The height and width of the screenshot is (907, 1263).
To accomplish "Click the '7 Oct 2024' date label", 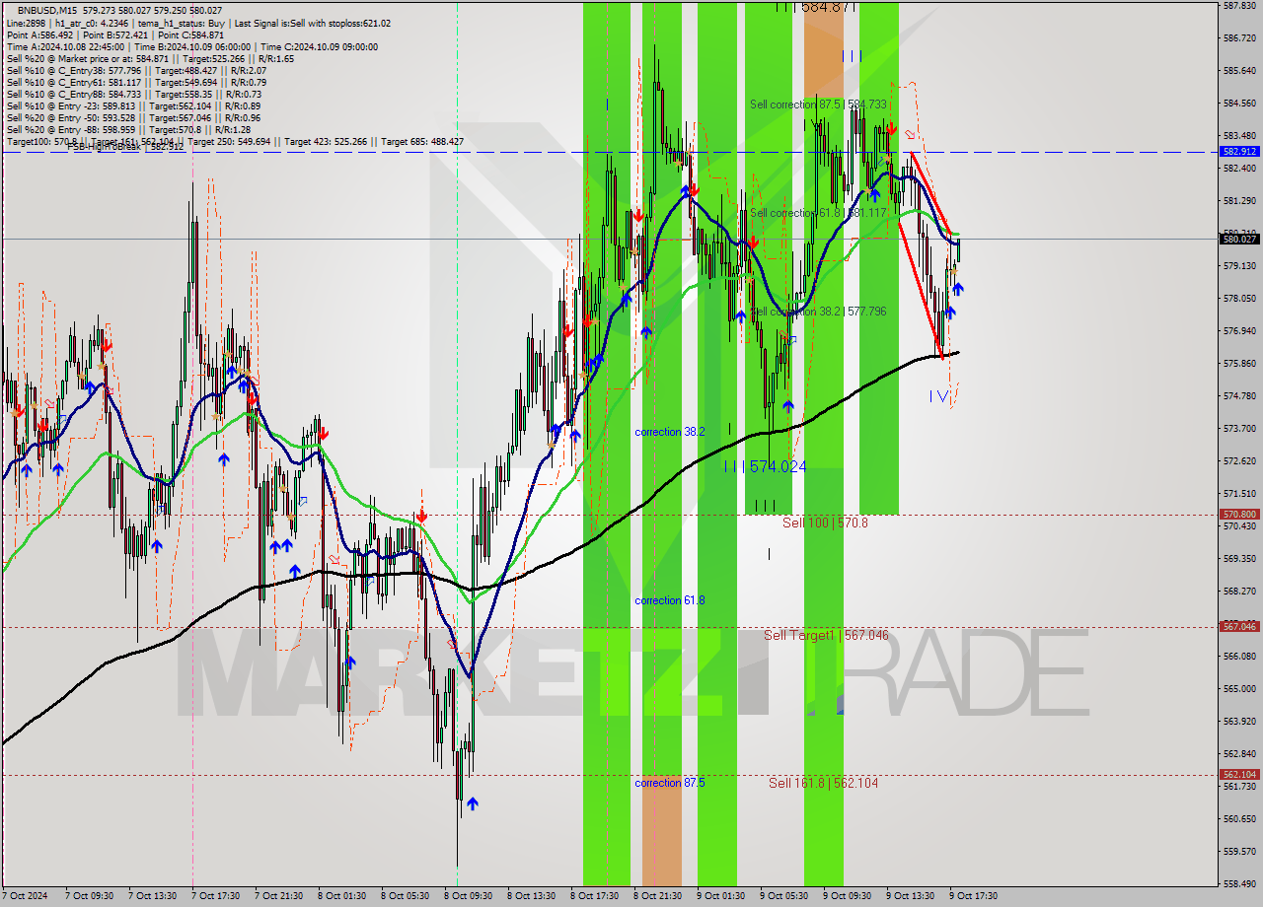I will click(25, 896).
